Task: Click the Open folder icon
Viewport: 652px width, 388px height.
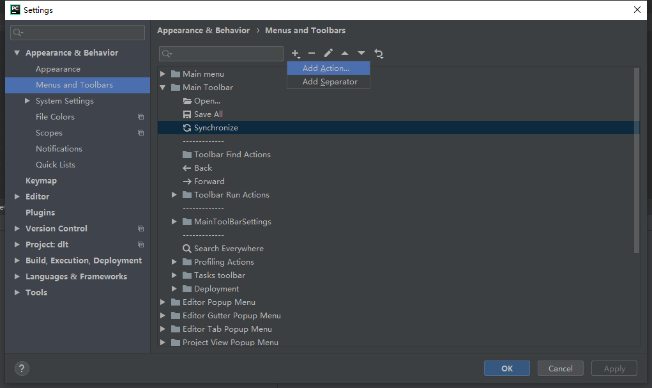Action: click(187, 101)
